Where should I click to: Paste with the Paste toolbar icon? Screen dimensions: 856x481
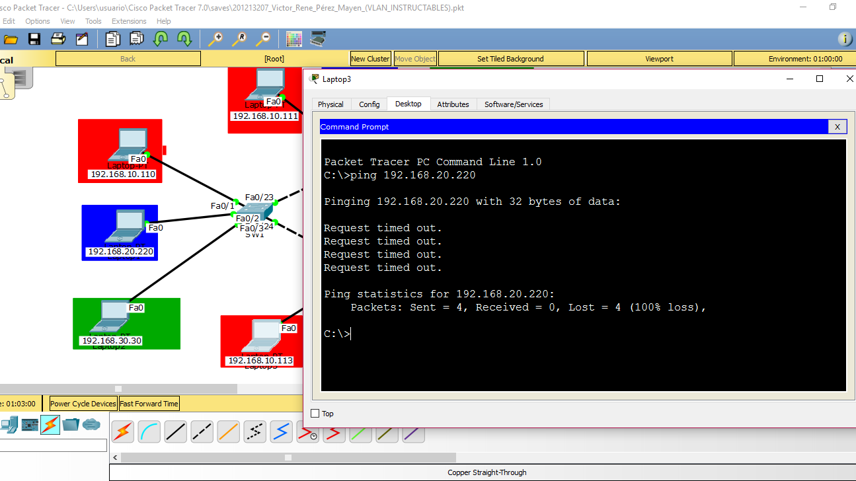137,39
